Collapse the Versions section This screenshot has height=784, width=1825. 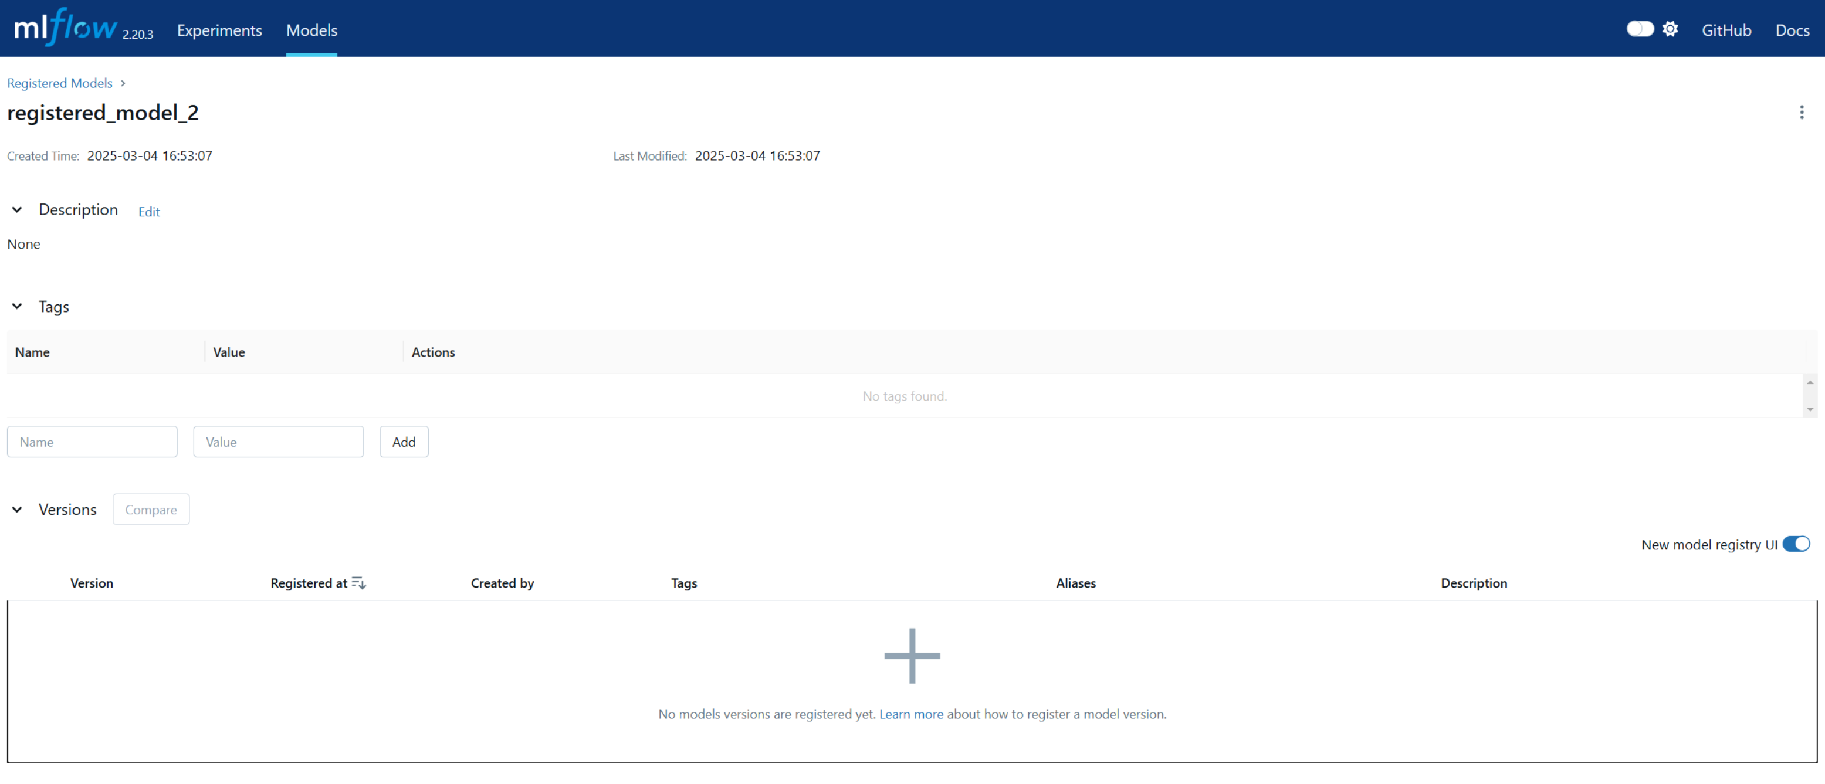coord(17,509)
